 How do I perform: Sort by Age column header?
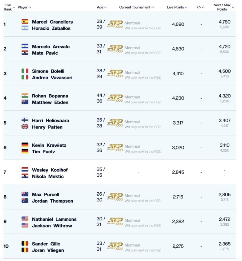102,7
